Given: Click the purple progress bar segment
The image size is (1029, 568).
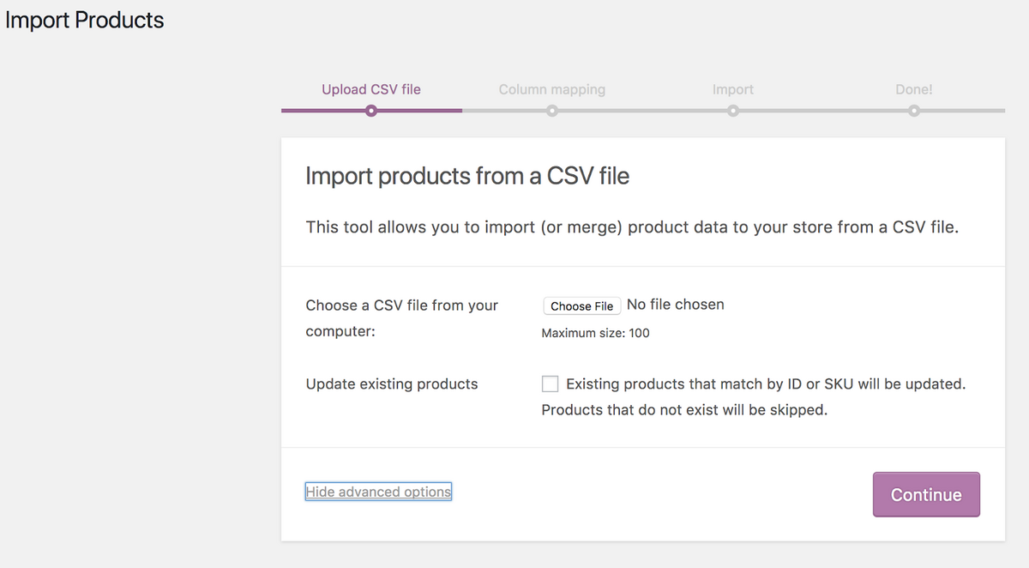Looking at the screenshot, I should tap(371, 111).
